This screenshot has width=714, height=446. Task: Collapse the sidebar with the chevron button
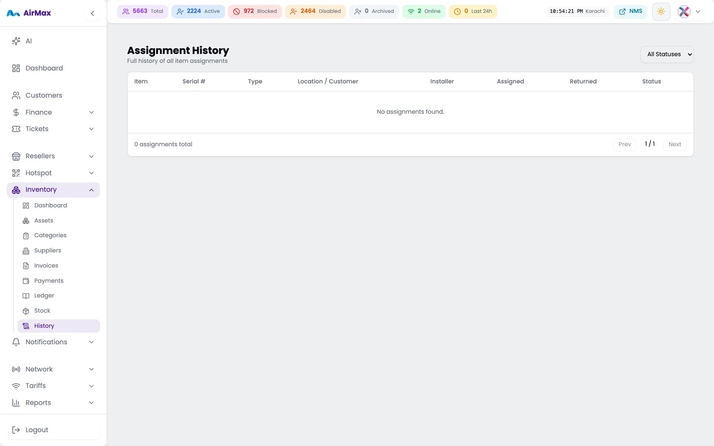coord(92,13)
